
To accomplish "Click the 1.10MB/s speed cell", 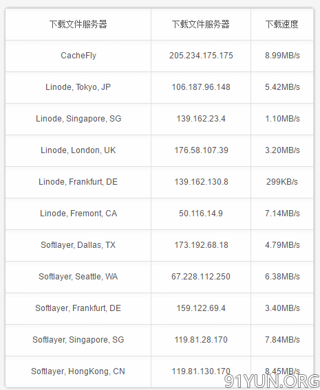I will tap(282, 119).
